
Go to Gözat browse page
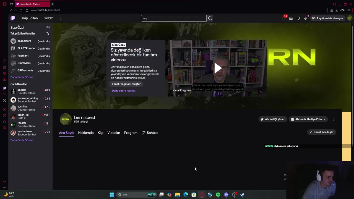[48, 18]
